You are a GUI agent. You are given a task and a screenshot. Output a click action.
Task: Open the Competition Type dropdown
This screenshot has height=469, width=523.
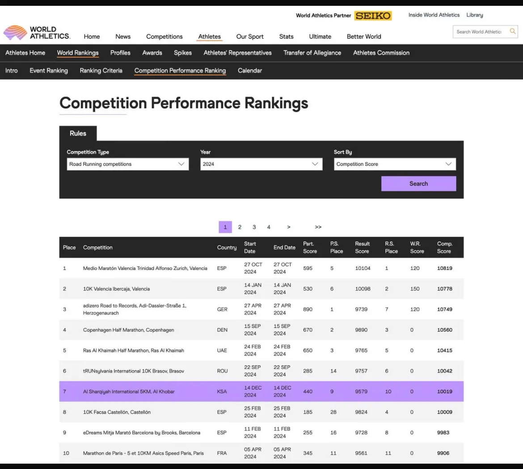tap(127, 164)
